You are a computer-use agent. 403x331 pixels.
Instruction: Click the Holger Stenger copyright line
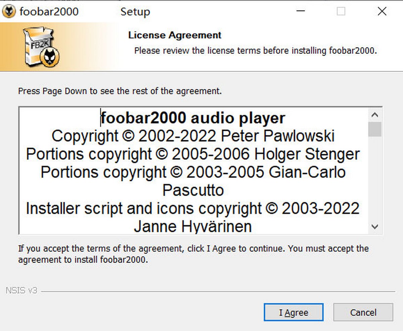tap(193, 154)
